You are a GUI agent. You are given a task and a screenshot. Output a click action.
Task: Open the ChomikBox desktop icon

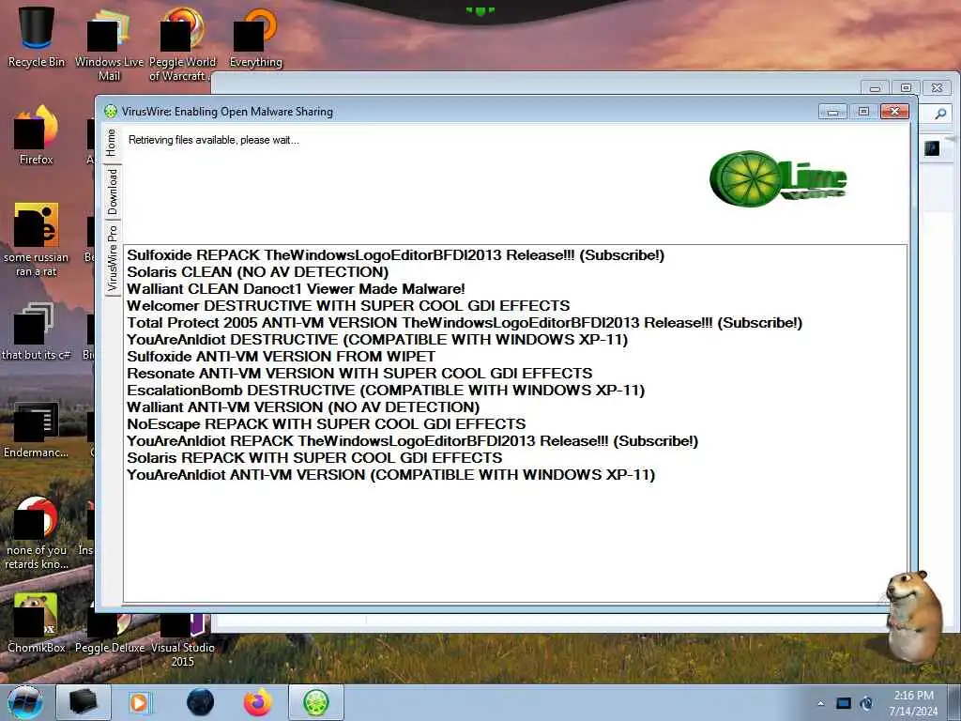click(x=37, y=622)
